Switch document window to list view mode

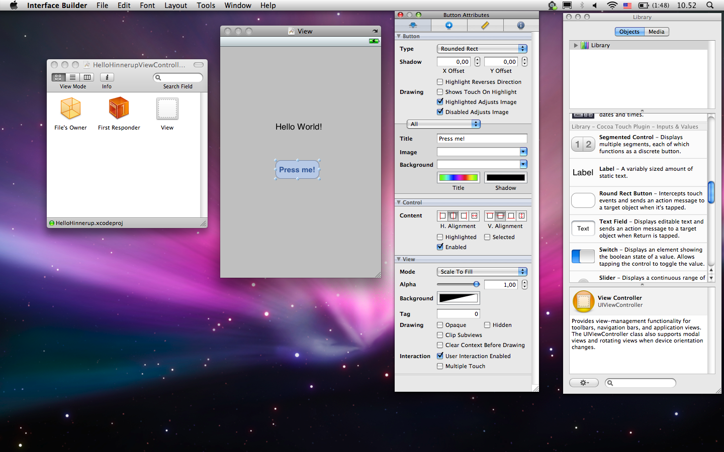(x=73, y=77)
